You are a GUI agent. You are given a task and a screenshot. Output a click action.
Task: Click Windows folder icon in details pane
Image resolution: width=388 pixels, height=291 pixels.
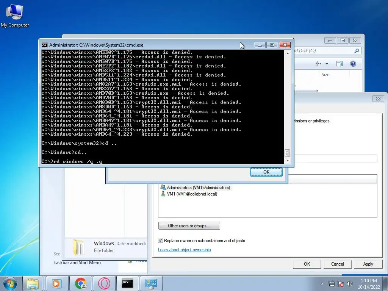[x=79, y=247]
